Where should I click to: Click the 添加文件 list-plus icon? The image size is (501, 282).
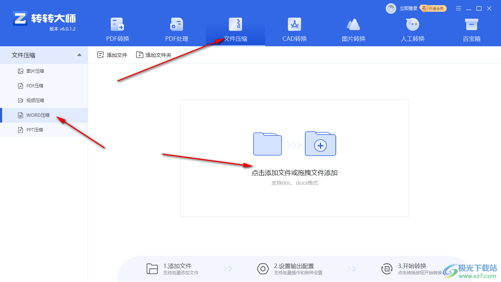(100, 55)
